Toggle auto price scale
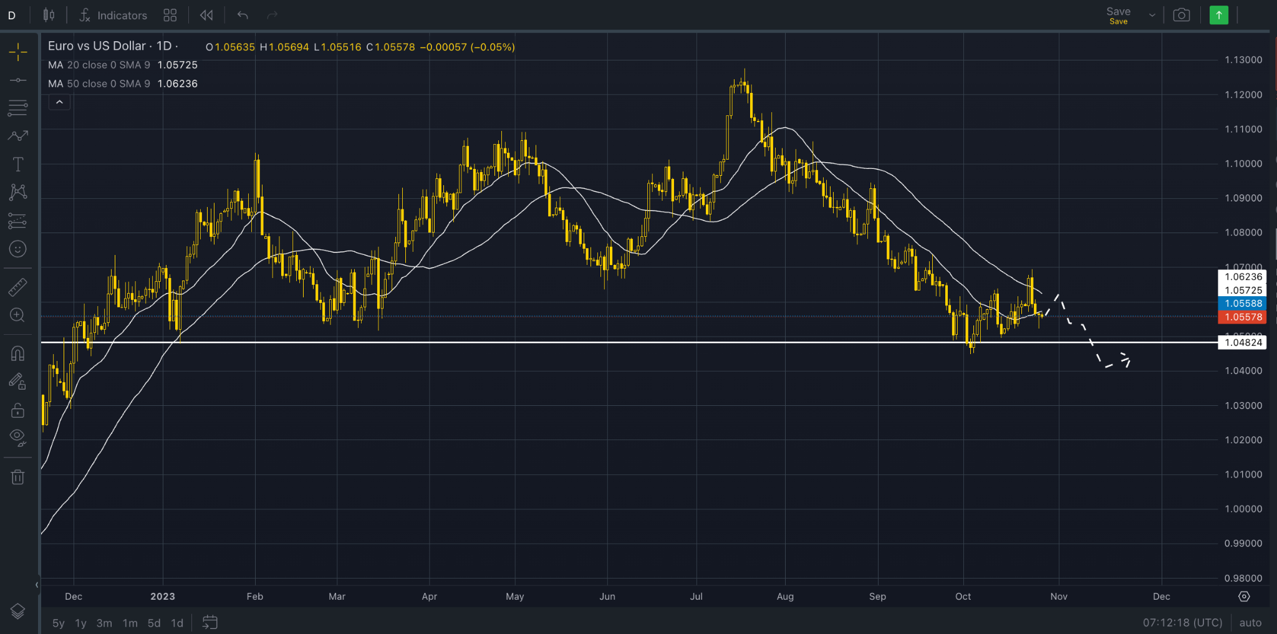Image resolution: width=1277 pixels, height=634 pixels. 1250,623
